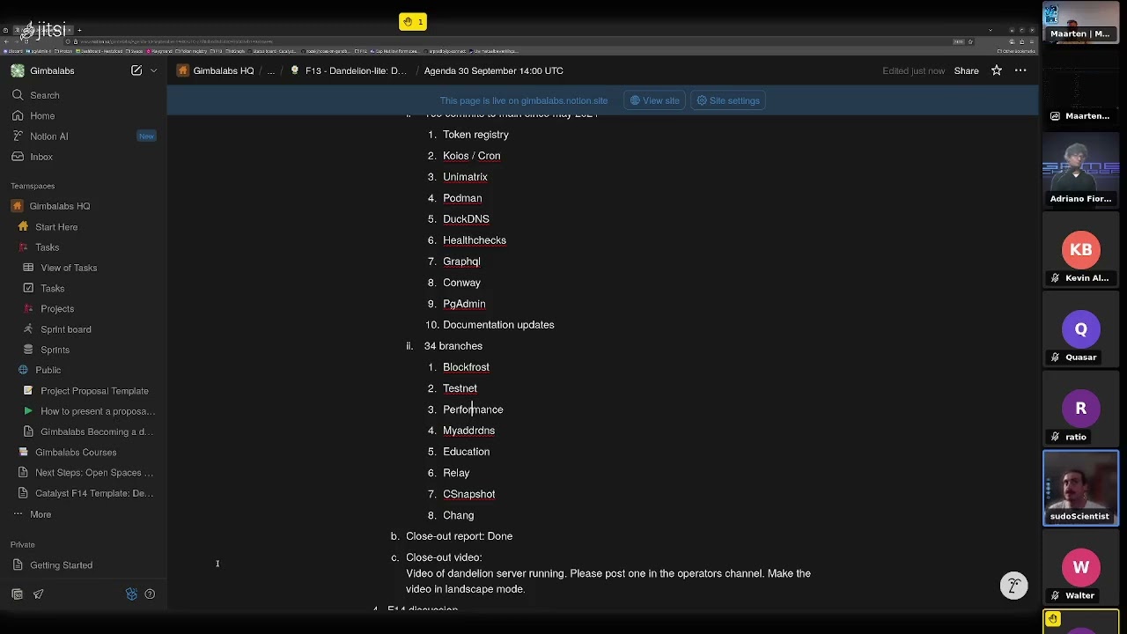This screenshot has height=634, width=1127.
Task: Open How to present a proposal page
Action: 97,411
